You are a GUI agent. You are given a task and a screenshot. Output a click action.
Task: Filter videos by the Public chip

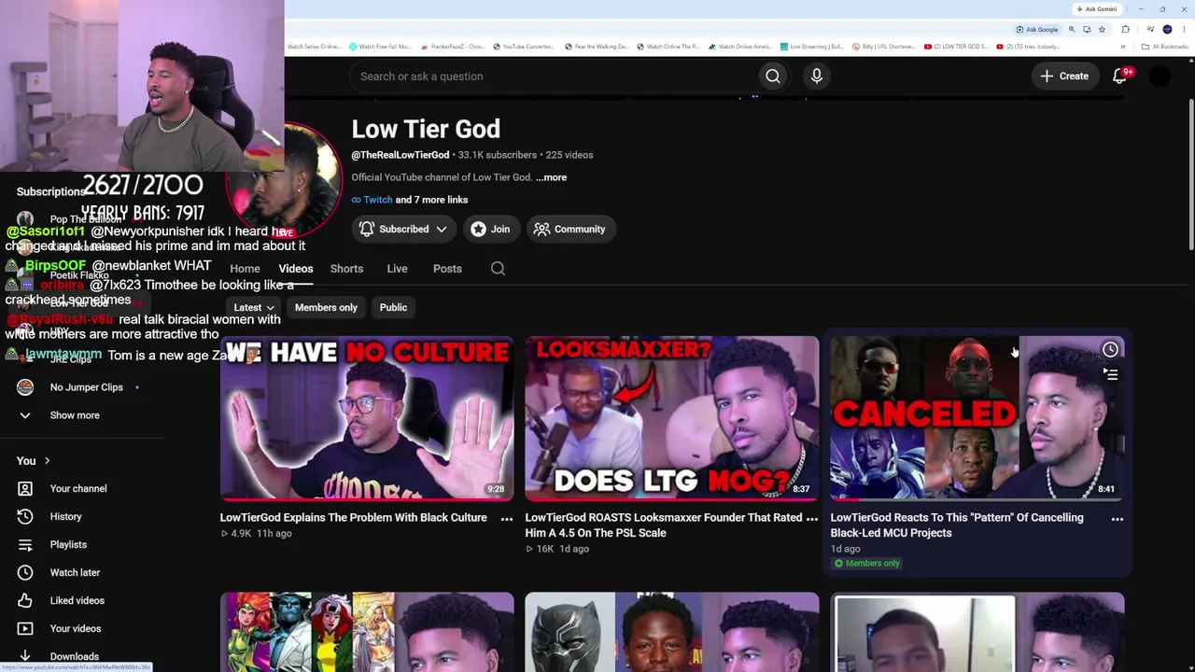(393, 307)
